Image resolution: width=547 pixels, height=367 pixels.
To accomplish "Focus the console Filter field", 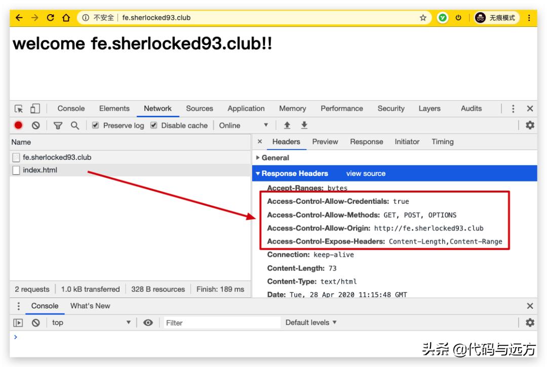I will (x=222, y=323).
